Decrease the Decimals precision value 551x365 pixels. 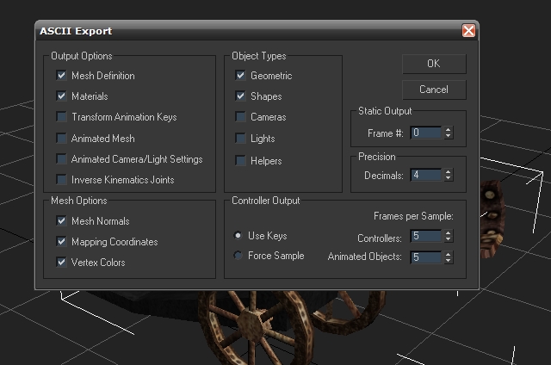pyautogui.click(x=448, y=178)
